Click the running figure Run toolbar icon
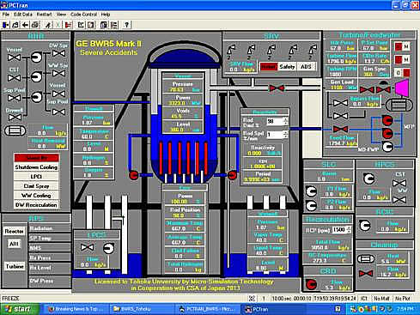 48,25
